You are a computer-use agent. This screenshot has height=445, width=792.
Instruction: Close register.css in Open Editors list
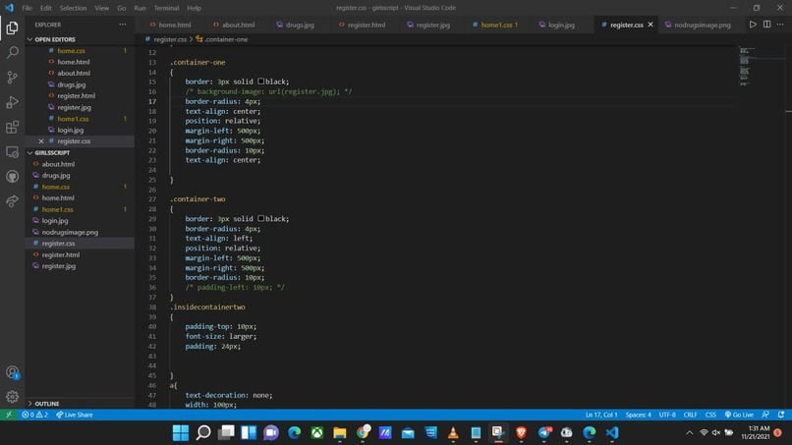[41, 141]
